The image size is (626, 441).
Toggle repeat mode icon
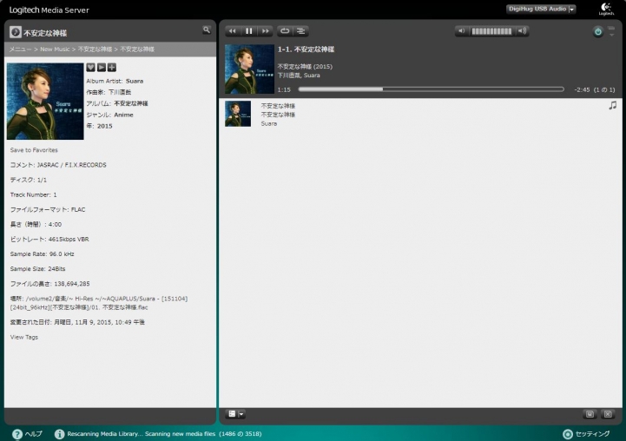[285, 30]
